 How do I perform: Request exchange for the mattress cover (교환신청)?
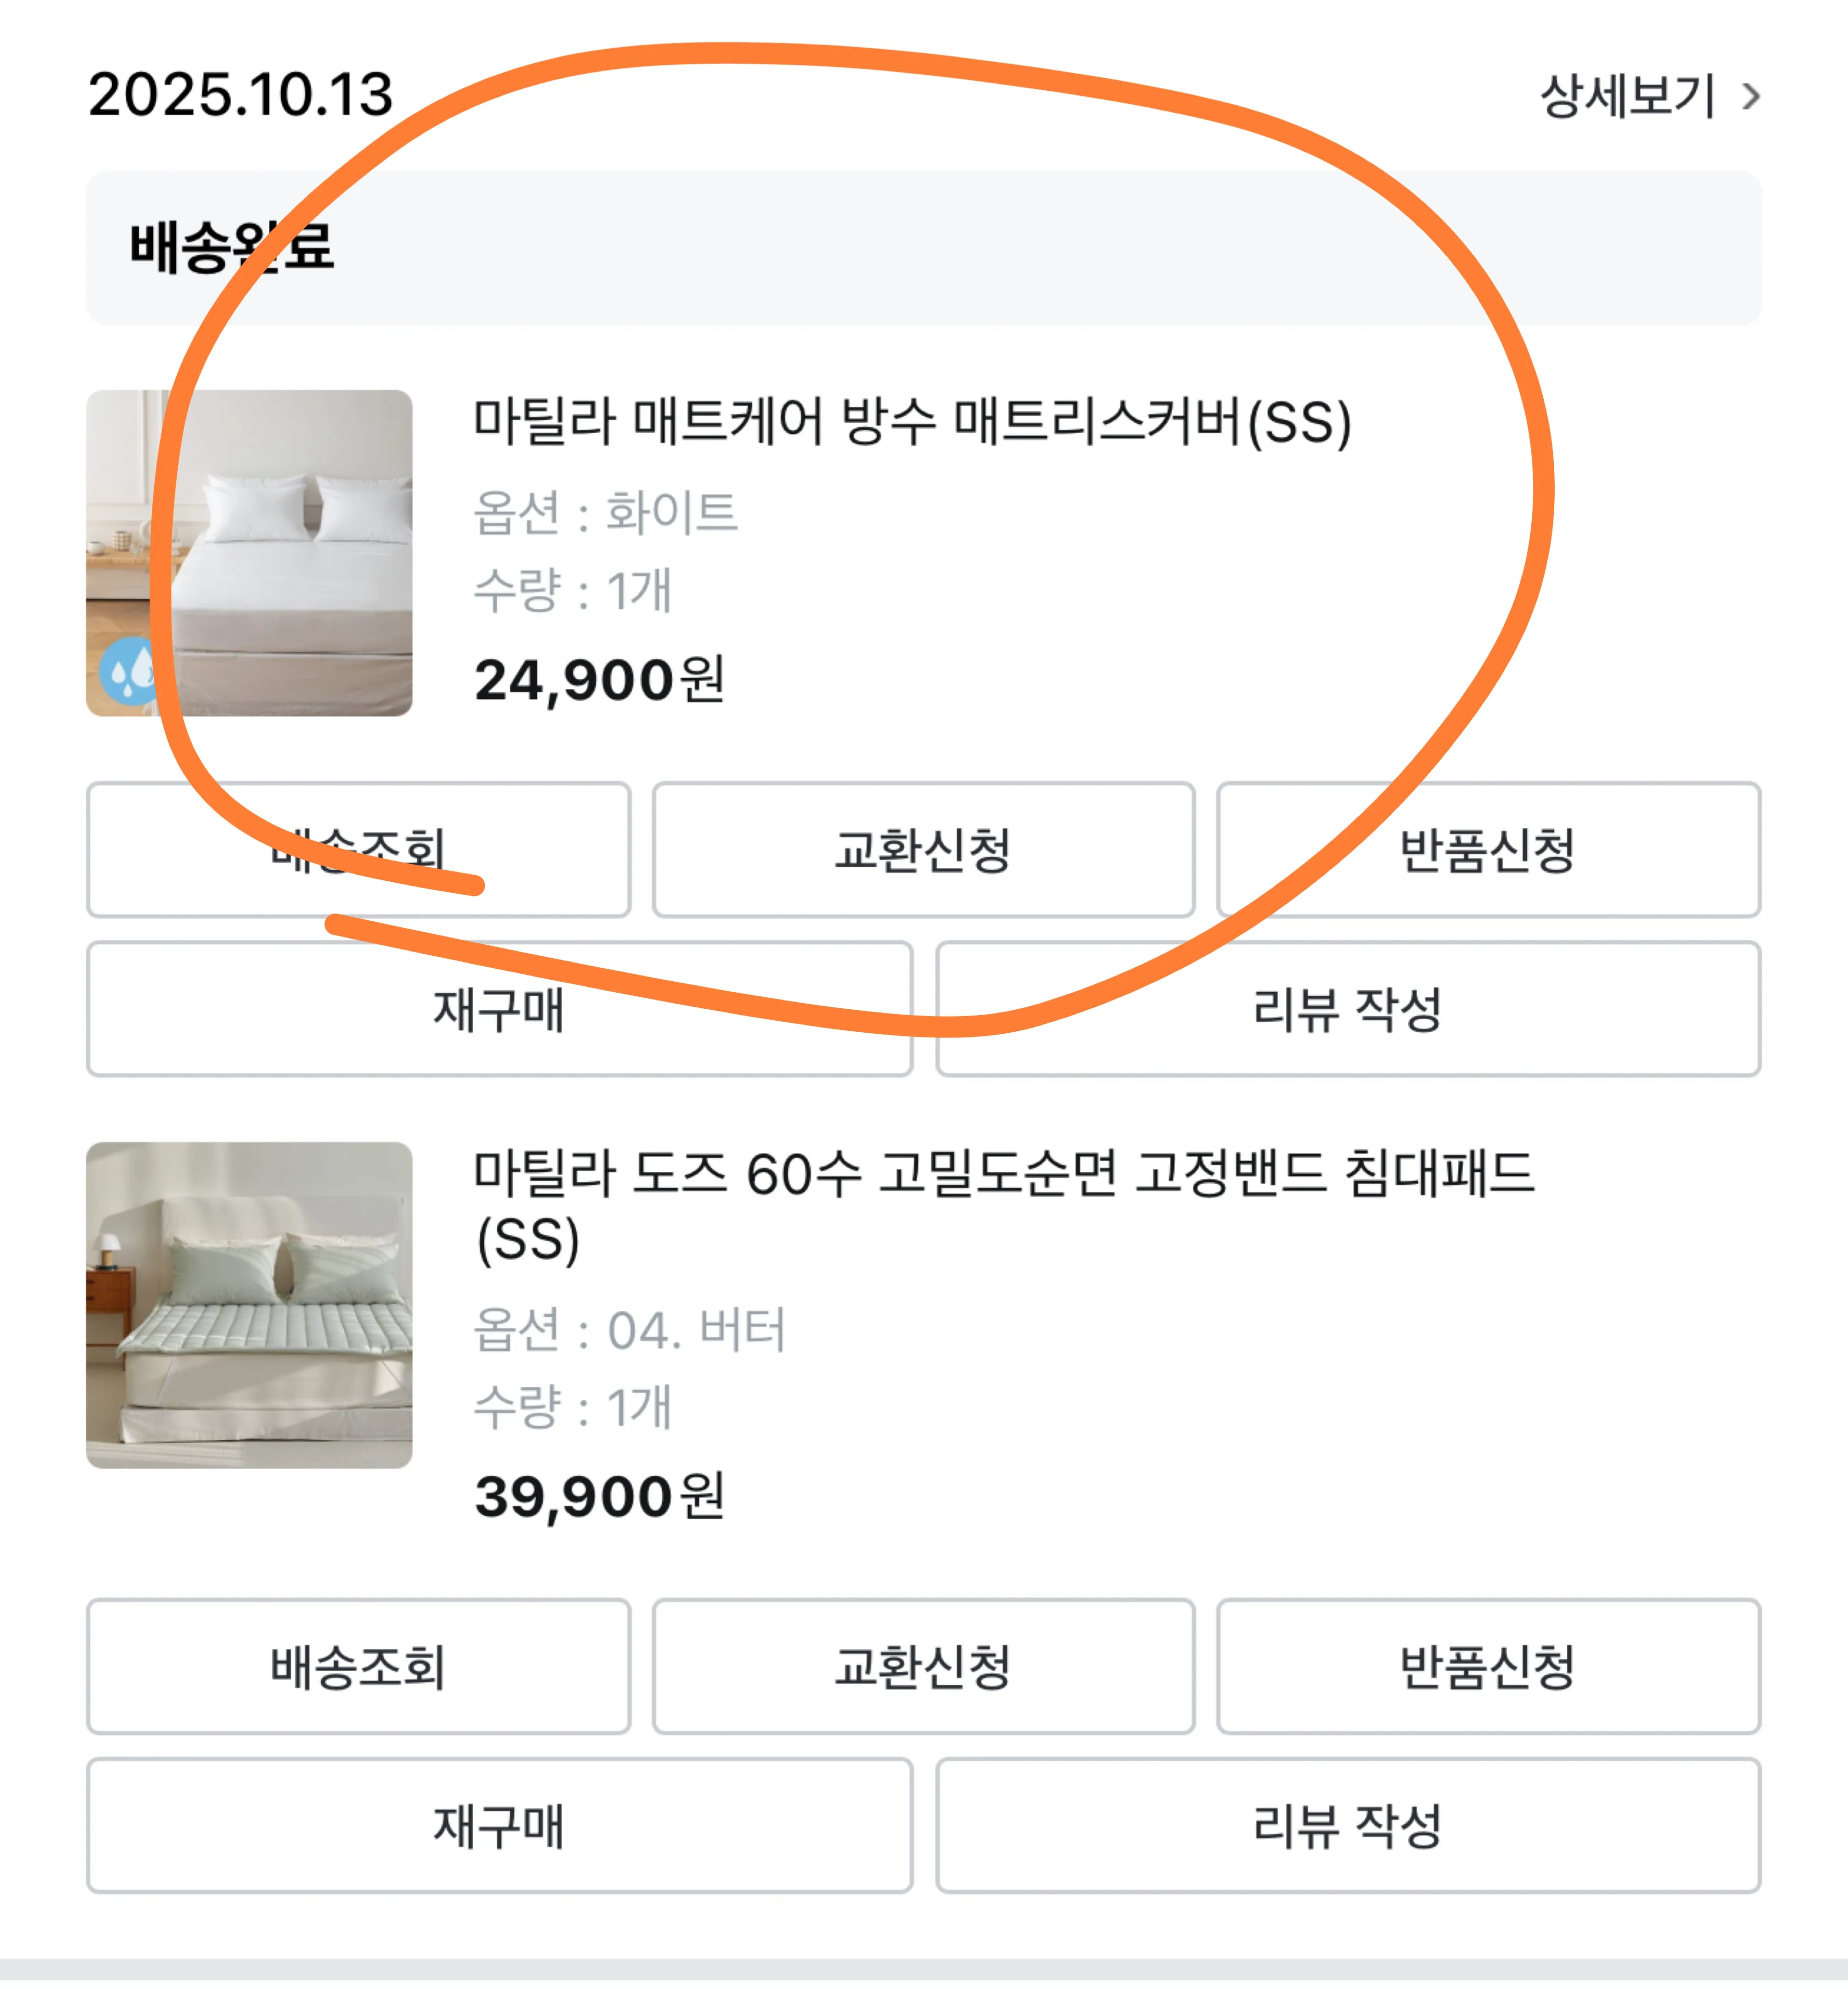point(923,849)
